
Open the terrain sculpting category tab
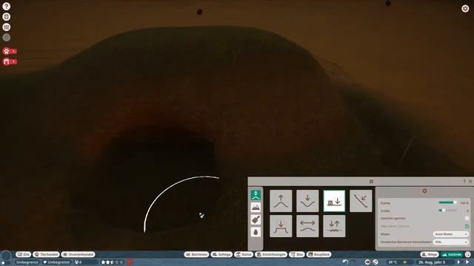(256, 195)
